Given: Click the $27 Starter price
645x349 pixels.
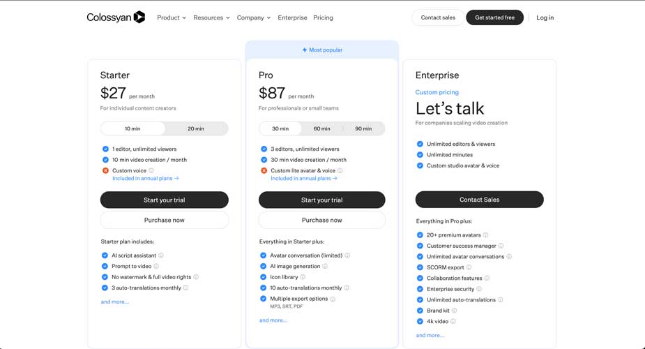Looking at the screenshot, I should coord(113,93).
